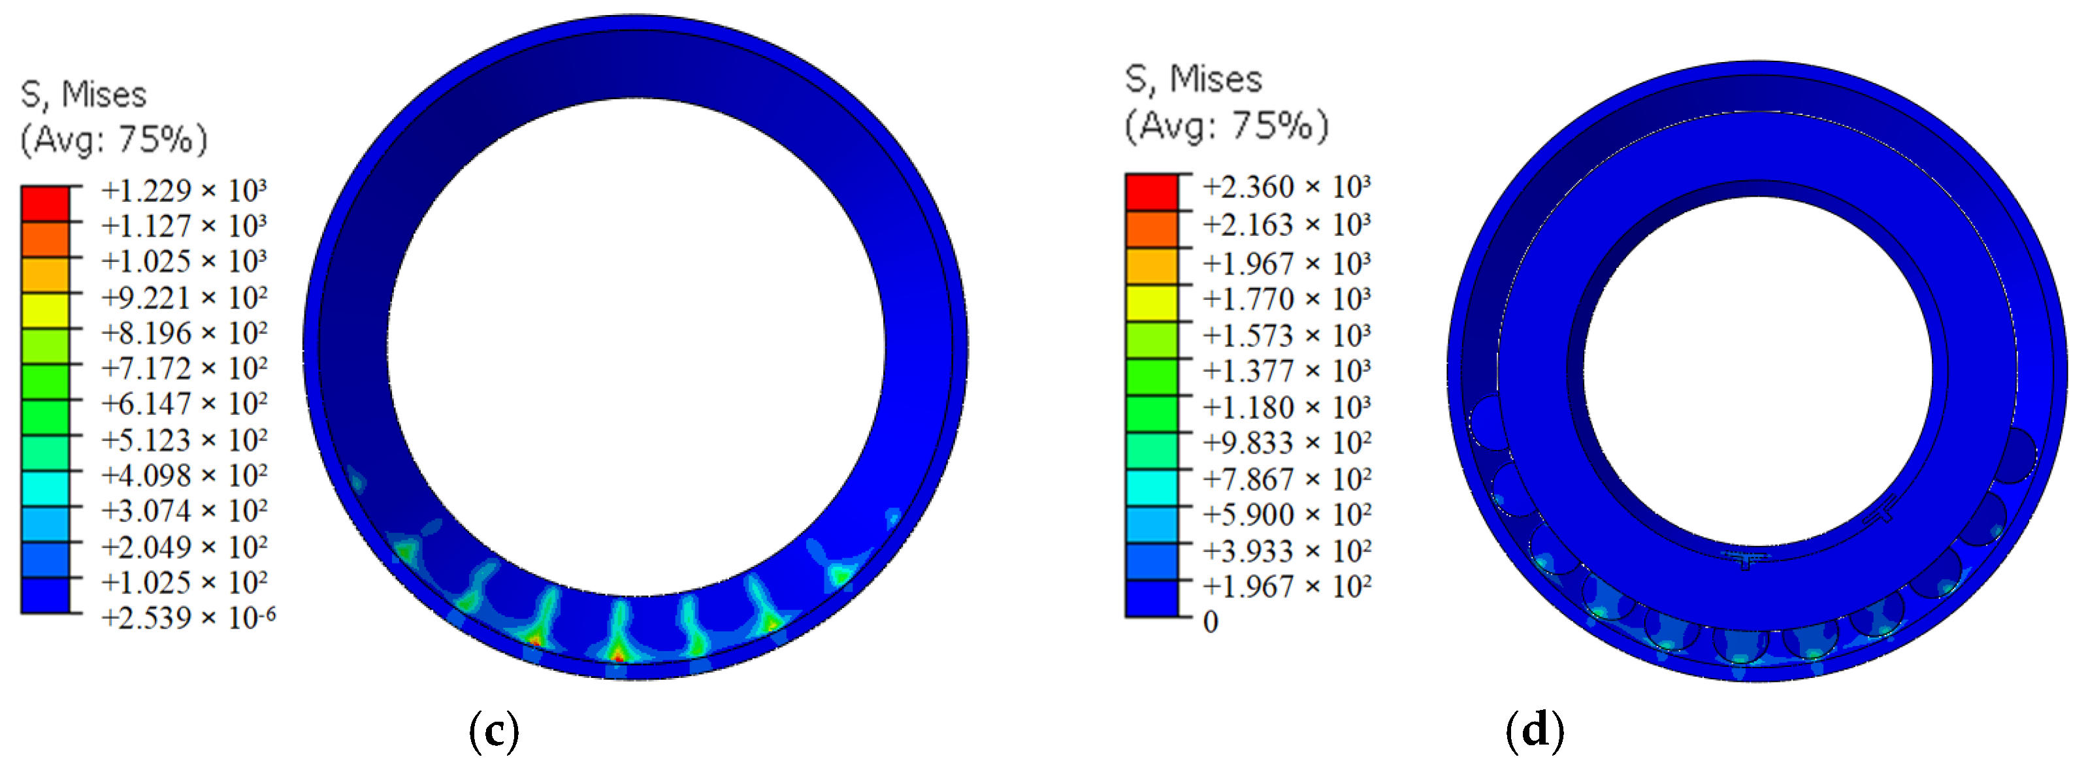Click the value +6.147 × 10²
The width and height of the screenshot is (2086, 772).
pos(184,403)
